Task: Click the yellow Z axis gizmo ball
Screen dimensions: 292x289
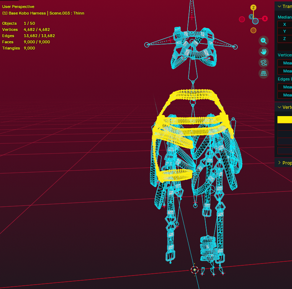Action: [253, 8]
